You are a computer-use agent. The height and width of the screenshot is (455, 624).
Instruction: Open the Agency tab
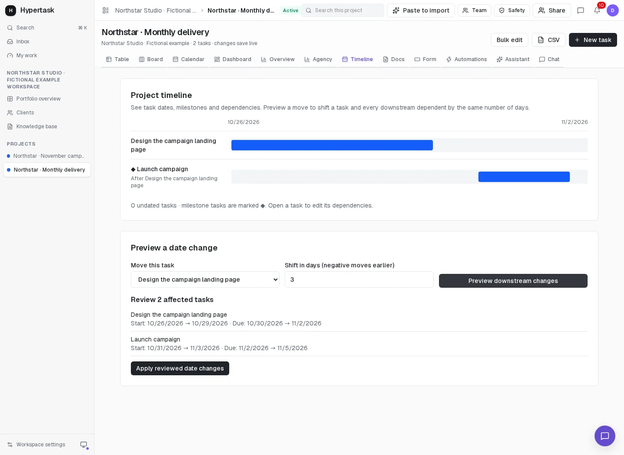318,59
